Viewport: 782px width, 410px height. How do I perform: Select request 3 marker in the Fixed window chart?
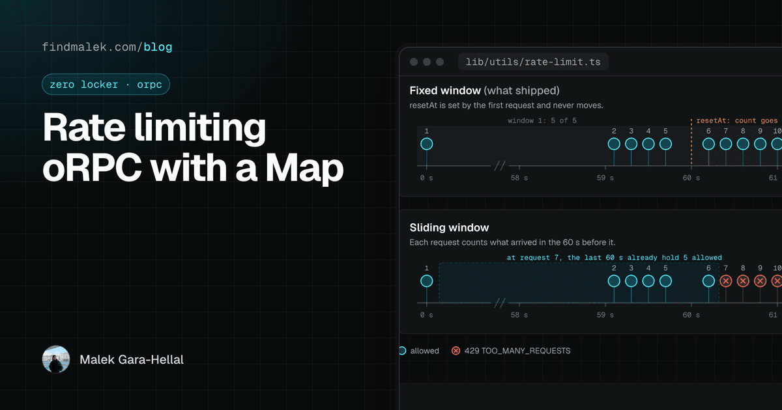[631, 144]
